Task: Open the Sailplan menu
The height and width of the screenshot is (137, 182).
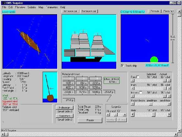Action: point(32,7)
